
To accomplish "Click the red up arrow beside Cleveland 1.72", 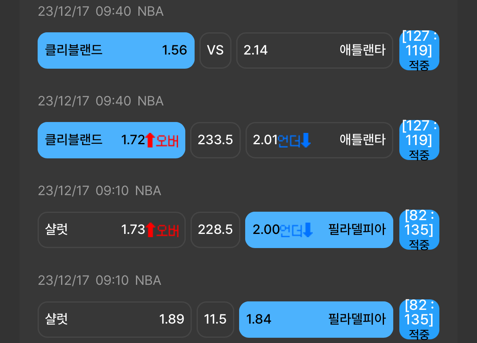I will coord(150,140).
